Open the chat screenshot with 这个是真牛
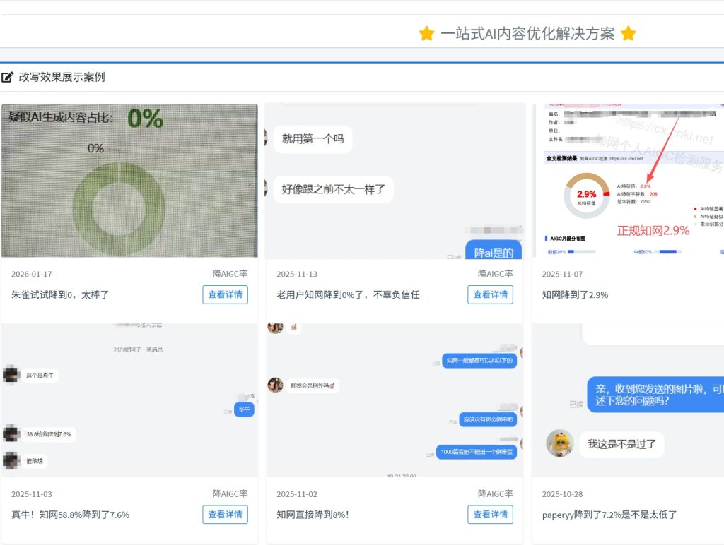The height and width of the screenshot is (545, 724). [129, 400]
